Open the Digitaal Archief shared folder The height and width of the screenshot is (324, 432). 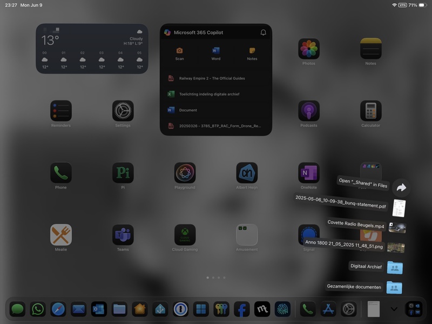(x=395, y=267)
